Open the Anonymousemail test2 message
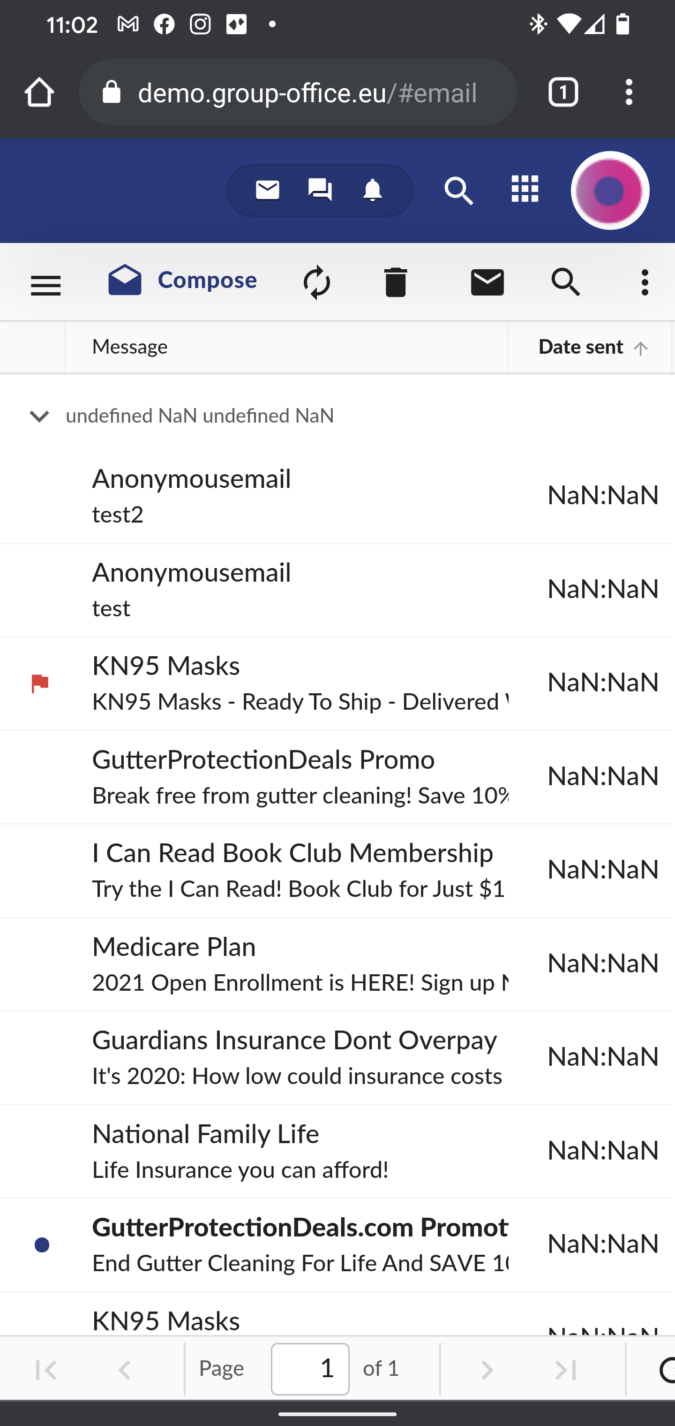The width and height of the screenshot is (675, 1426). 277,495
